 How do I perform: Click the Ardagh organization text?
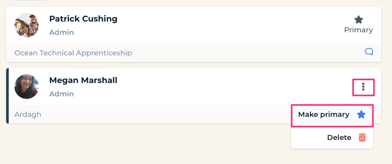(x=28, y=114)
